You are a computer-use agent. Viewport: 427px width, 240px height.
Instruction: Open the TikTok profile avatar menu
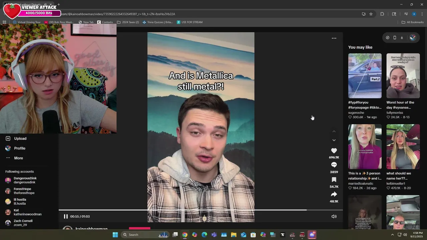[x=413, y=38]
